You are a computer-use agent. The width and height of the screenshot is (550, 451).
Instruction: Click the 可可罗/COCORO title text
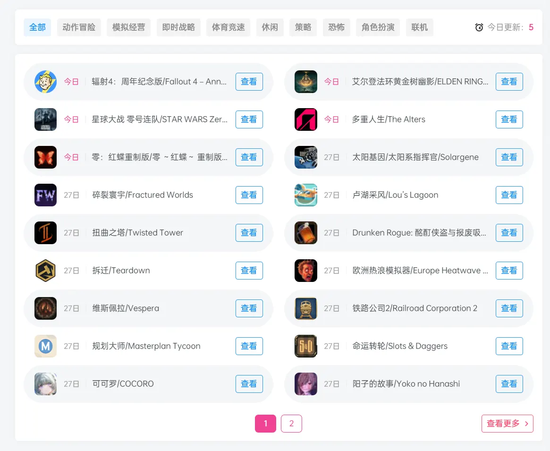pos(123,384)
